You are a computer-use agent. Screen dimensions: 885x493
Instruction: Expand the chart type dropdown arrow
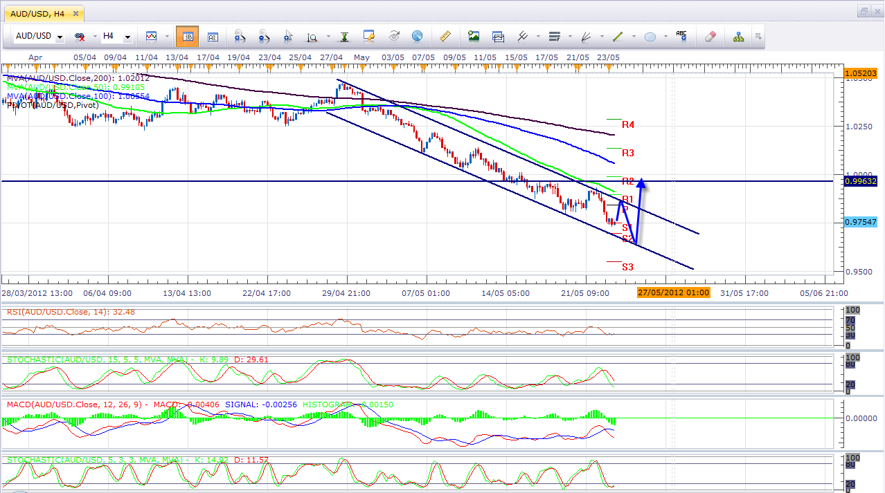pyautogui.click(x=167, y=37)
